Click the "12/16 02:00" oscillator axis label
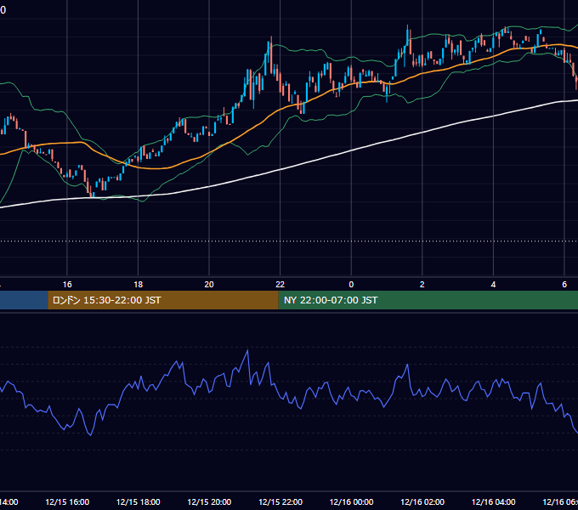Image resolution: width=578 pixels, height=510 pixels. (422, 501)
